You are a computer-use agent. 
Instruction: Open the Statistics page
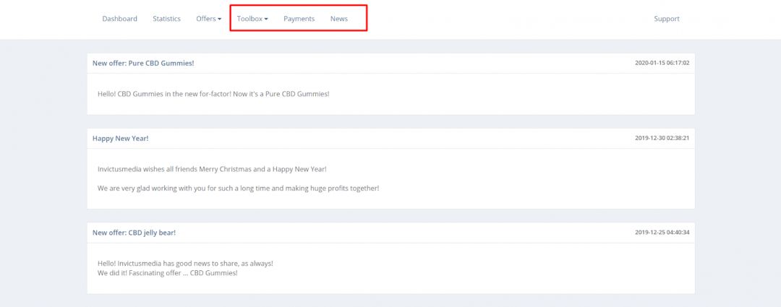(x=166, y=19)
